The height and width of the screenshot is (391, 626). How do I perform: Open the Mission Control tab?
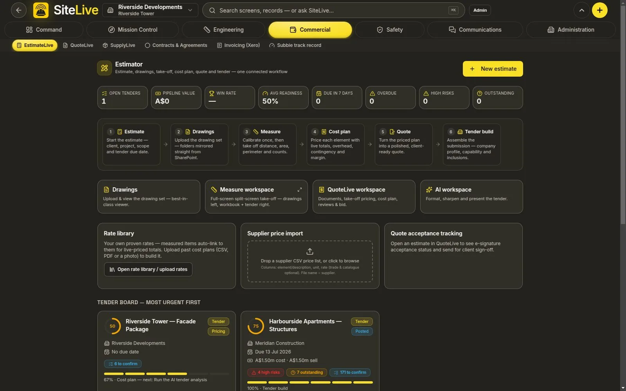pyautogui.click(x=133, y=30)
